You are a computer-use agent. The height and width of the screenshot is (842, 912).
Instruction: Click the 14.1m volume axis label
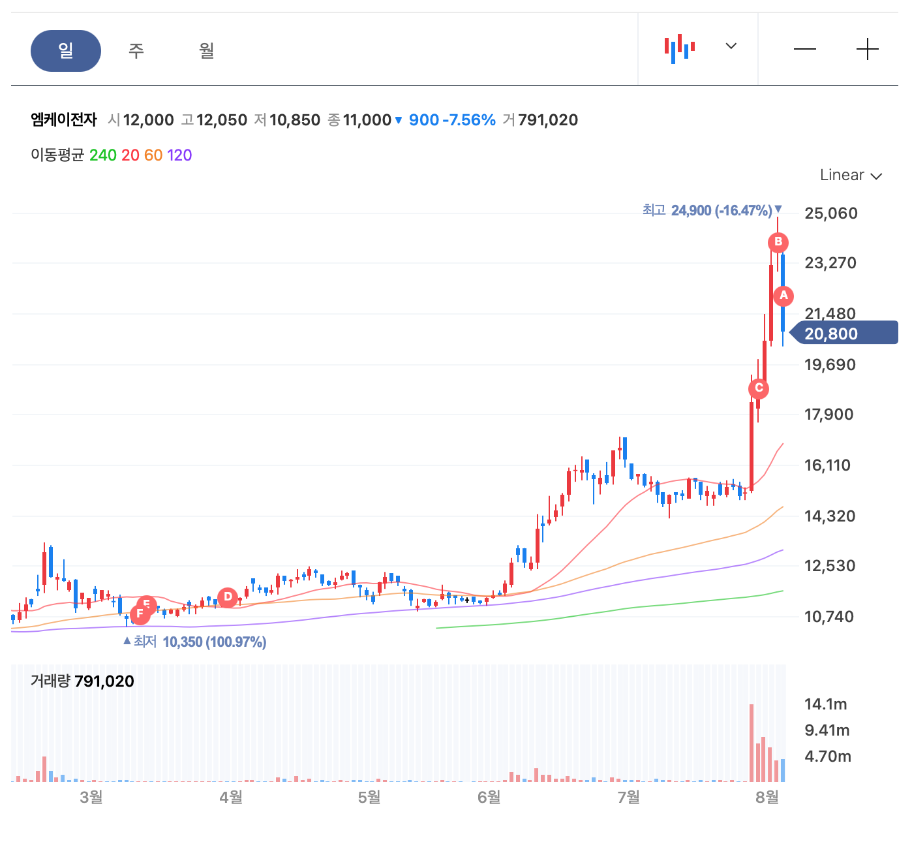pos(826,704)
